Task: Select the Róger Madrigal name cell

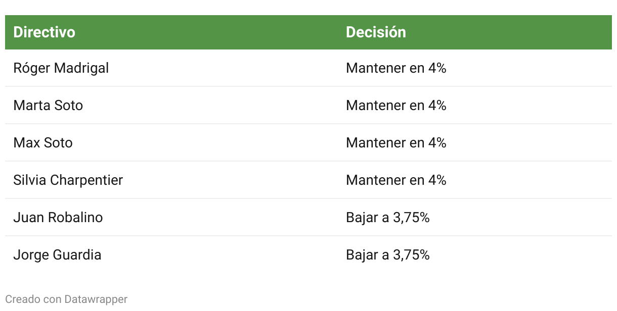Action: click(x=61, y=68)
